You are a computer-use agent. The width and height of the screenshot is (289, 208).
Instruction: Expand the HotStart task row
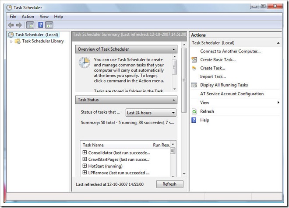click(85, 166)
